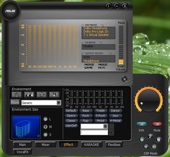Apply the Rap EQ preset
Screen dimensions: 170x157
pyautogui.click(x=86, y=121)
